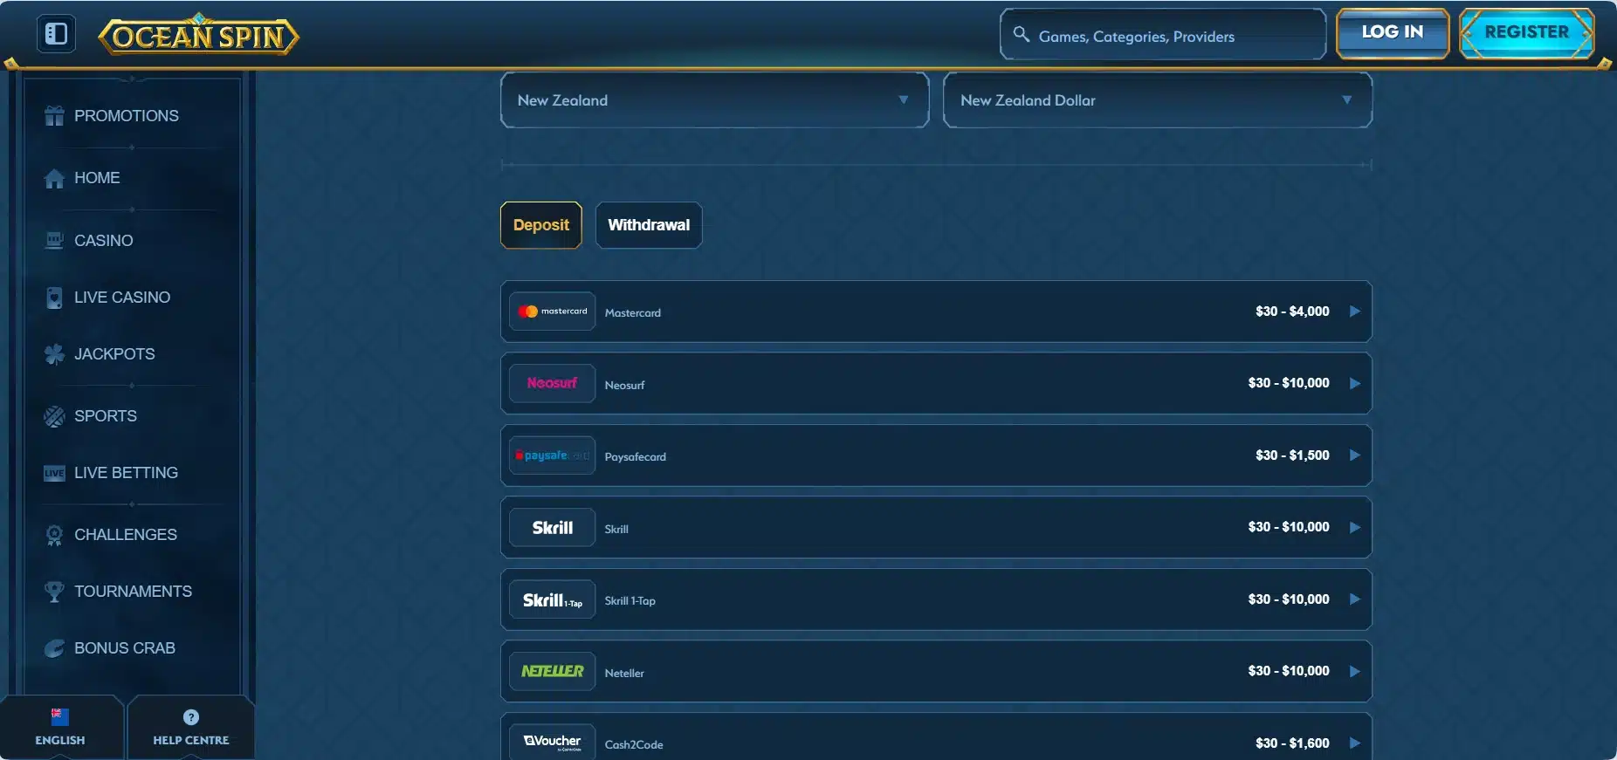This screenshot has height=760, width=1617.
Task: Click the Mastercard $30 - $4,000 limit
Action: [1292, 312]
